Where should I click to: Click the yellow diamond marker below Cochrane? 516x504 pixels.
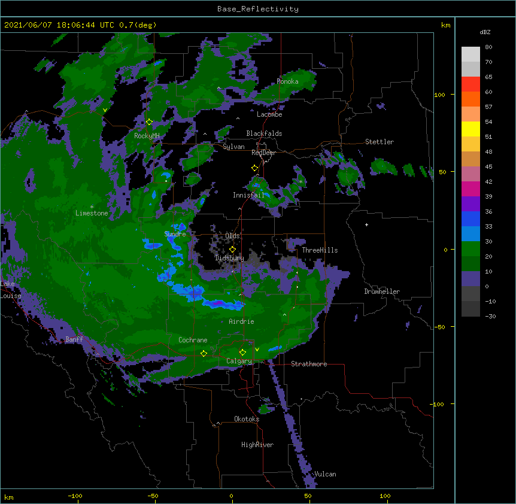pyautogui.click(x=204, y=353)
